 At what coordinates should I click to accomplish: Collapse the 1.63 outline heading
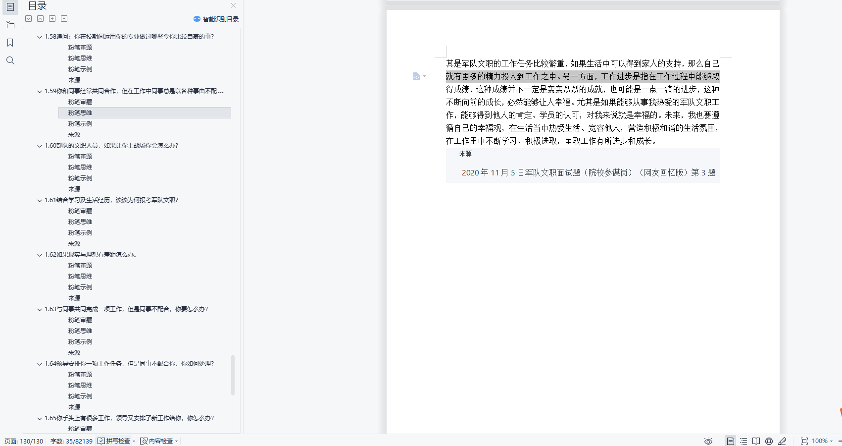[40, 309]
